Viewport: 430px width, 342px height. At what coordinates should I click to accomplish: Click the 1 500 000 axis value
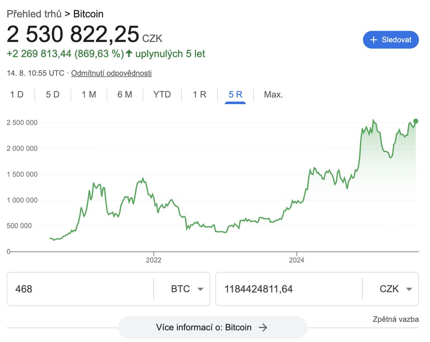point(22,174)
